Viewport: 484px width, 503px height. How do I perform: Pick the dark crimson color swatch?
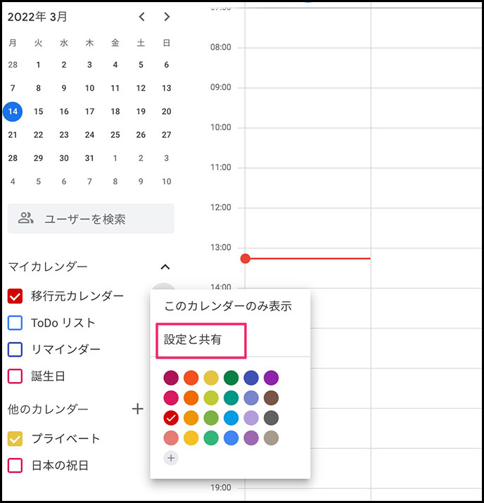pos(171,378)
